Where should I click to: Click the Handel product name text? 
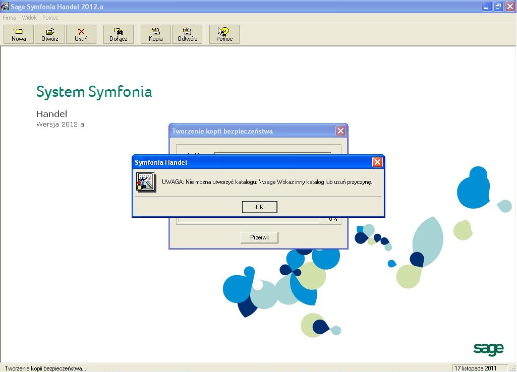(51, 114)
